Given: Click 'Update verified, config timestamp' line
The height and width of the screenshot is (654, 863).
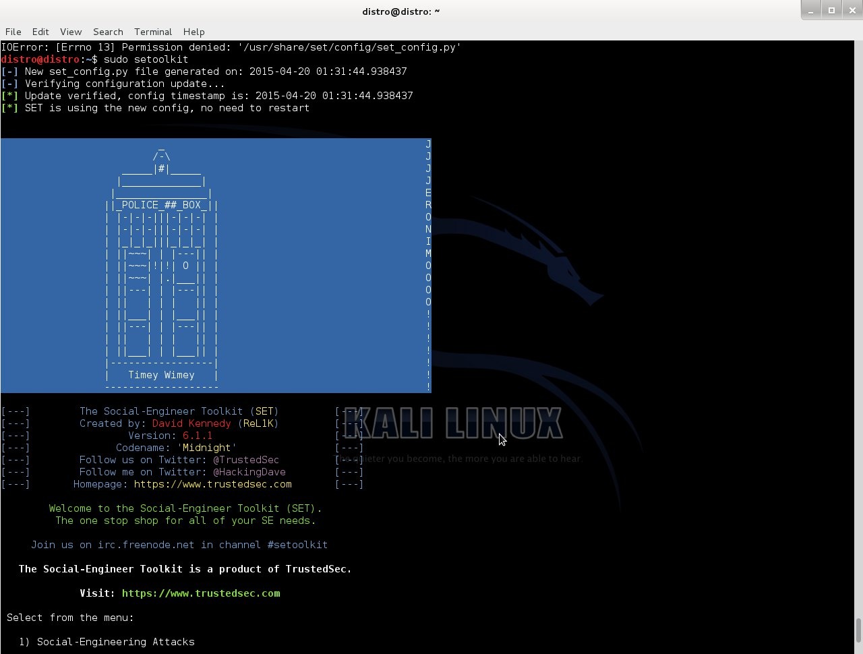Looking at the screenshot, I should [x=207, y=96].
